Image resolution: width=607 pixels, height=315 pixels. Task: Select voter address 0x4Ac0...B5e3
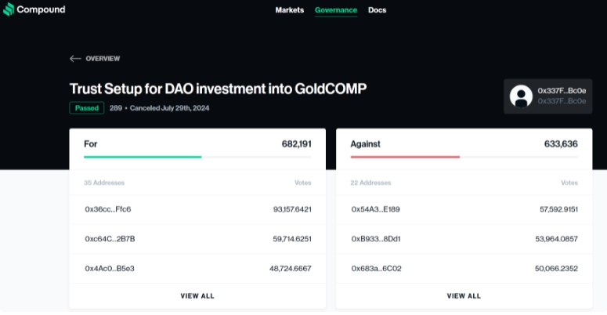tap(110, 268)
